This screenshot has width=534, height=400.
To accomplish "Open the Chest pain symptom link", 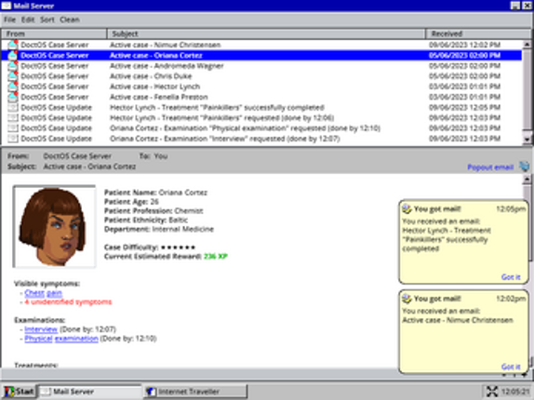I will click(43, 293).
